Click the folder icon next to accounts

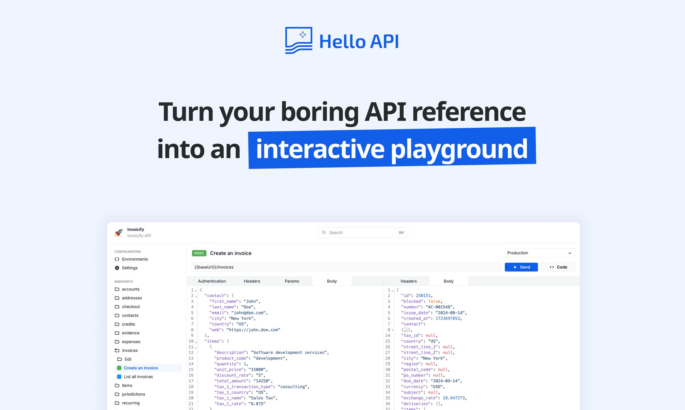click(117, 289)
